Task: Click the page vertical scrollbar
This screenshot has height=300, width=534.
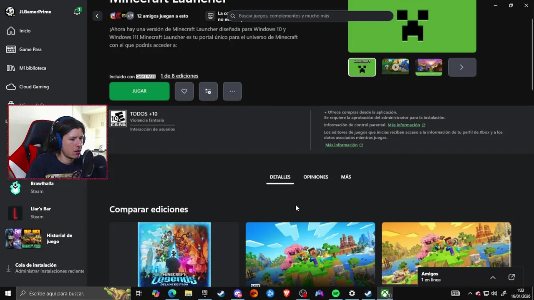Action: 532,54
